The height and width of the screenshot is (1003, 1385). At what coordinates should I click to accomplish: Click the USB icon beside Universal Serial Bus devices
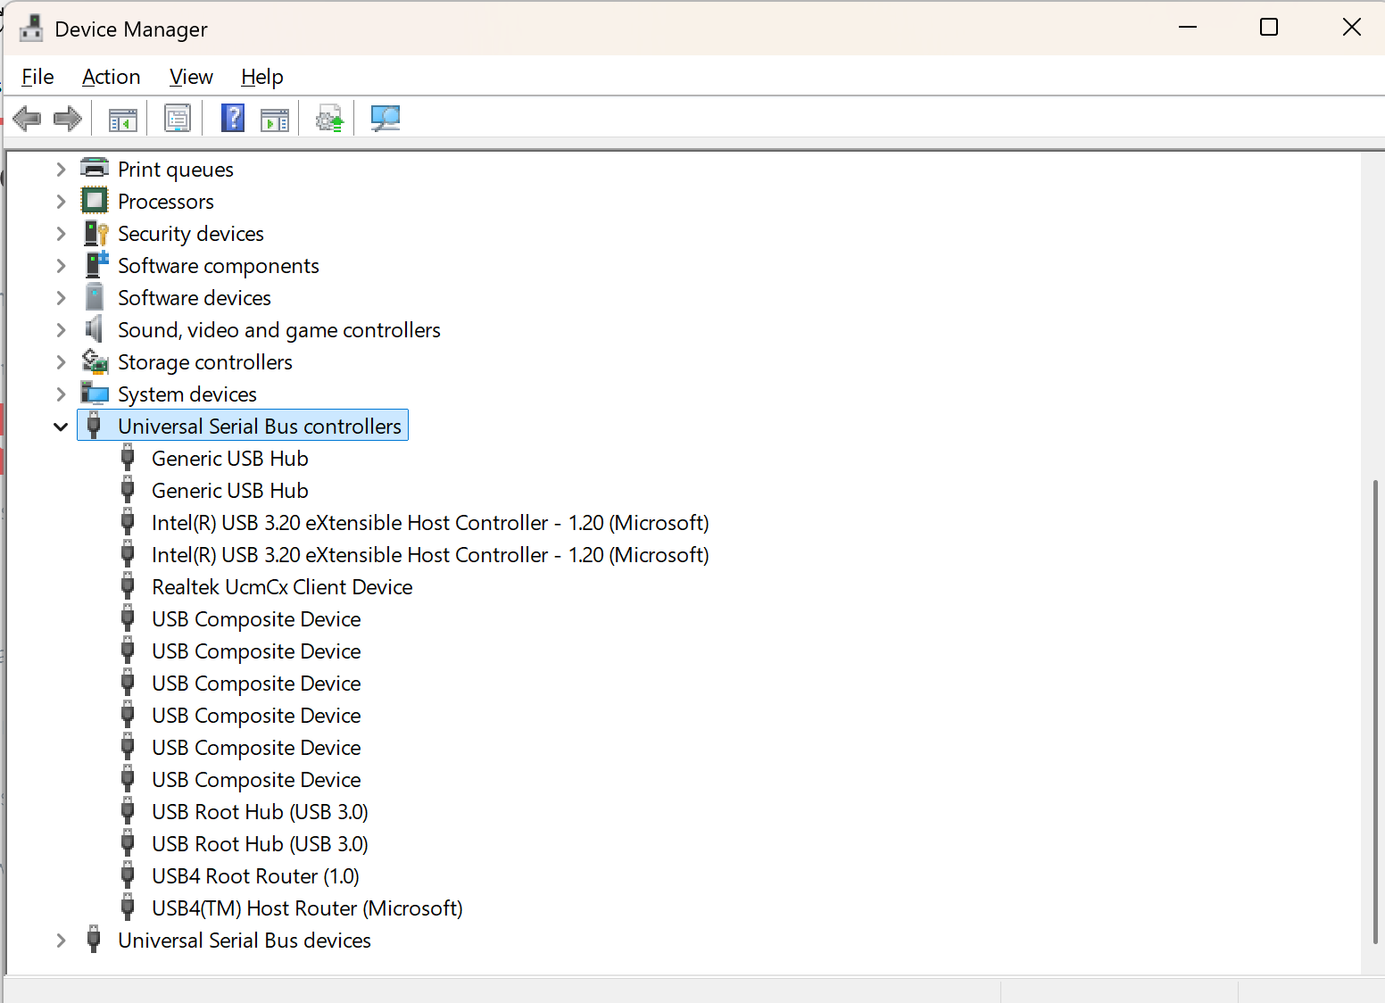94,940
